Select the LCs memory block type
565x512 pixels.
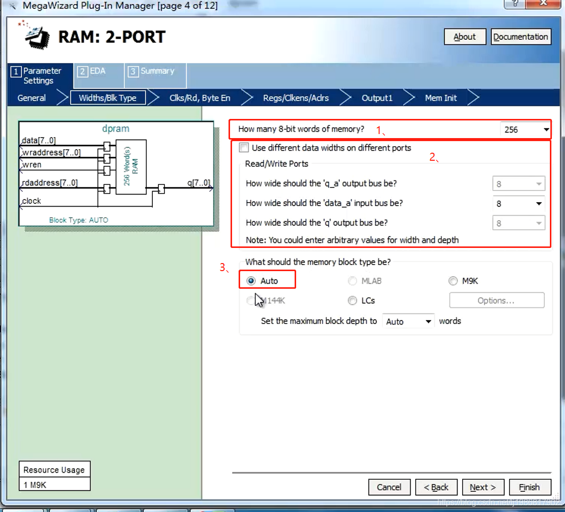353,300
